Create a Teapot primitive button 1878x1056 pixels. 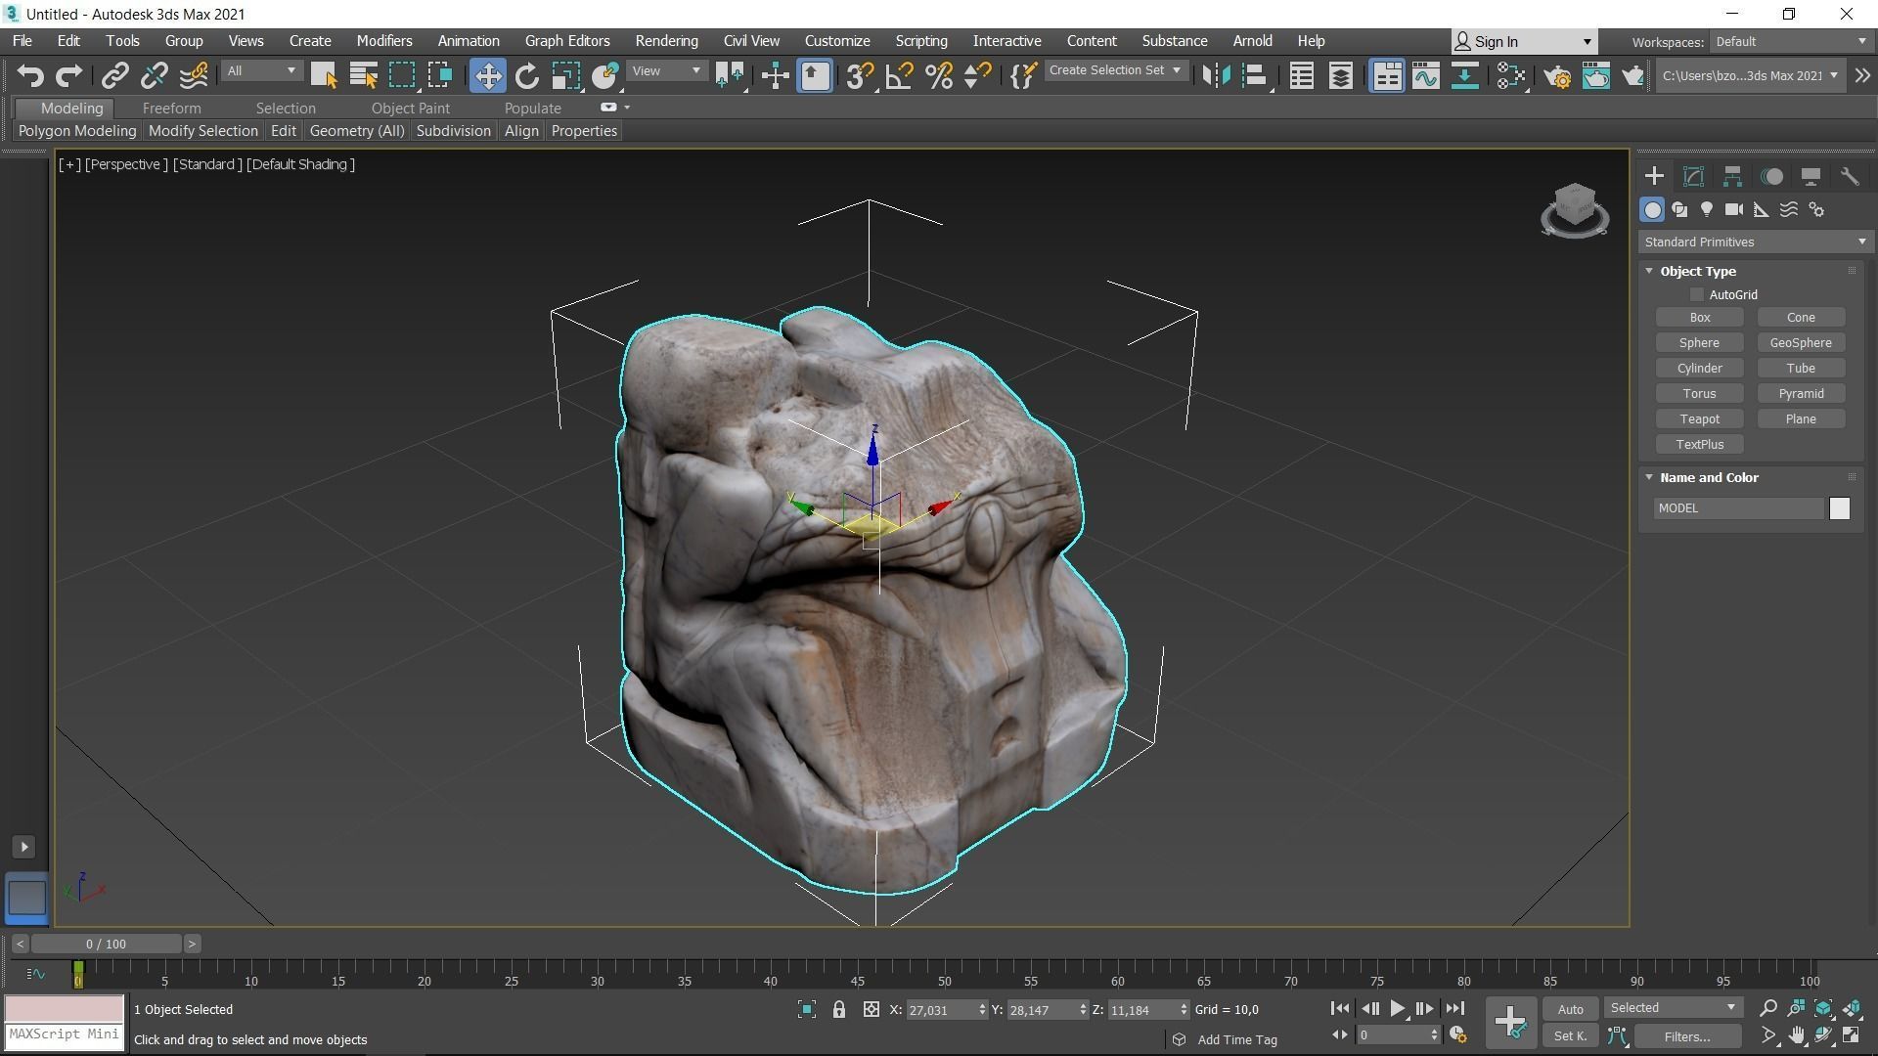click(1699, 418)
